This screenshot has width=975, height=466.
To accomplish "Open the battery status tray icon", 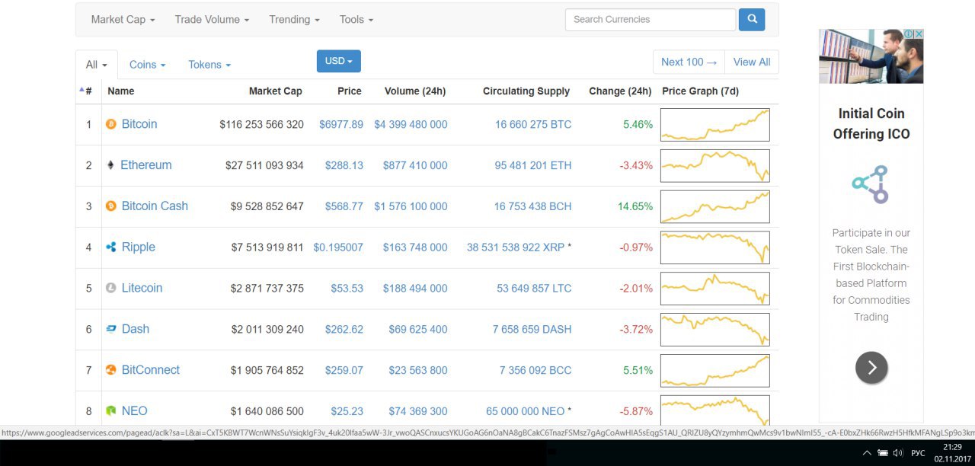I will (x=883, y=452).
